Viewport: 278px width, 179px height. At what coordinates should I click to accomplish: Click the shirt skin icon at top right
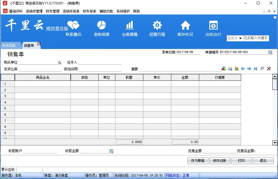pyautogui.click(x=275, y=17)
